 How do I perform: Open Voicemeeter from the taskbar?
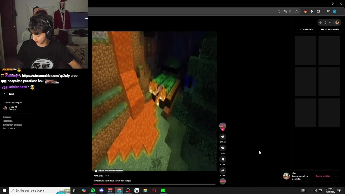[x=110, y=190]
